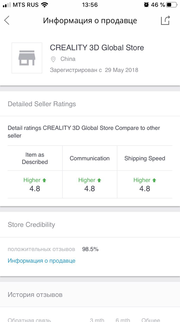
Task: Tap the battery indicator in status bar
Action: coord(172,5)
